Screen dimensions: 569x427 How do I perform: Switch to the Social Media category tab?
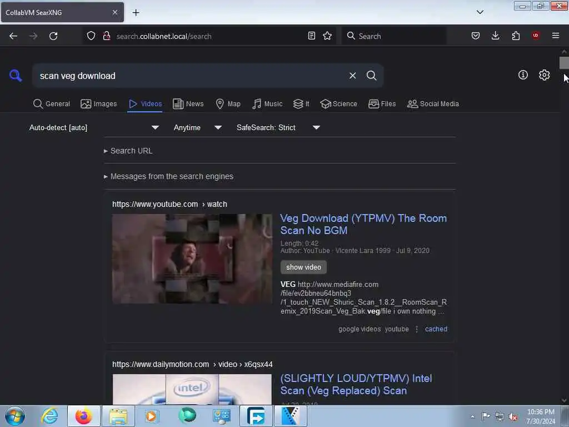pyautogui.click(x=433, y=104)
